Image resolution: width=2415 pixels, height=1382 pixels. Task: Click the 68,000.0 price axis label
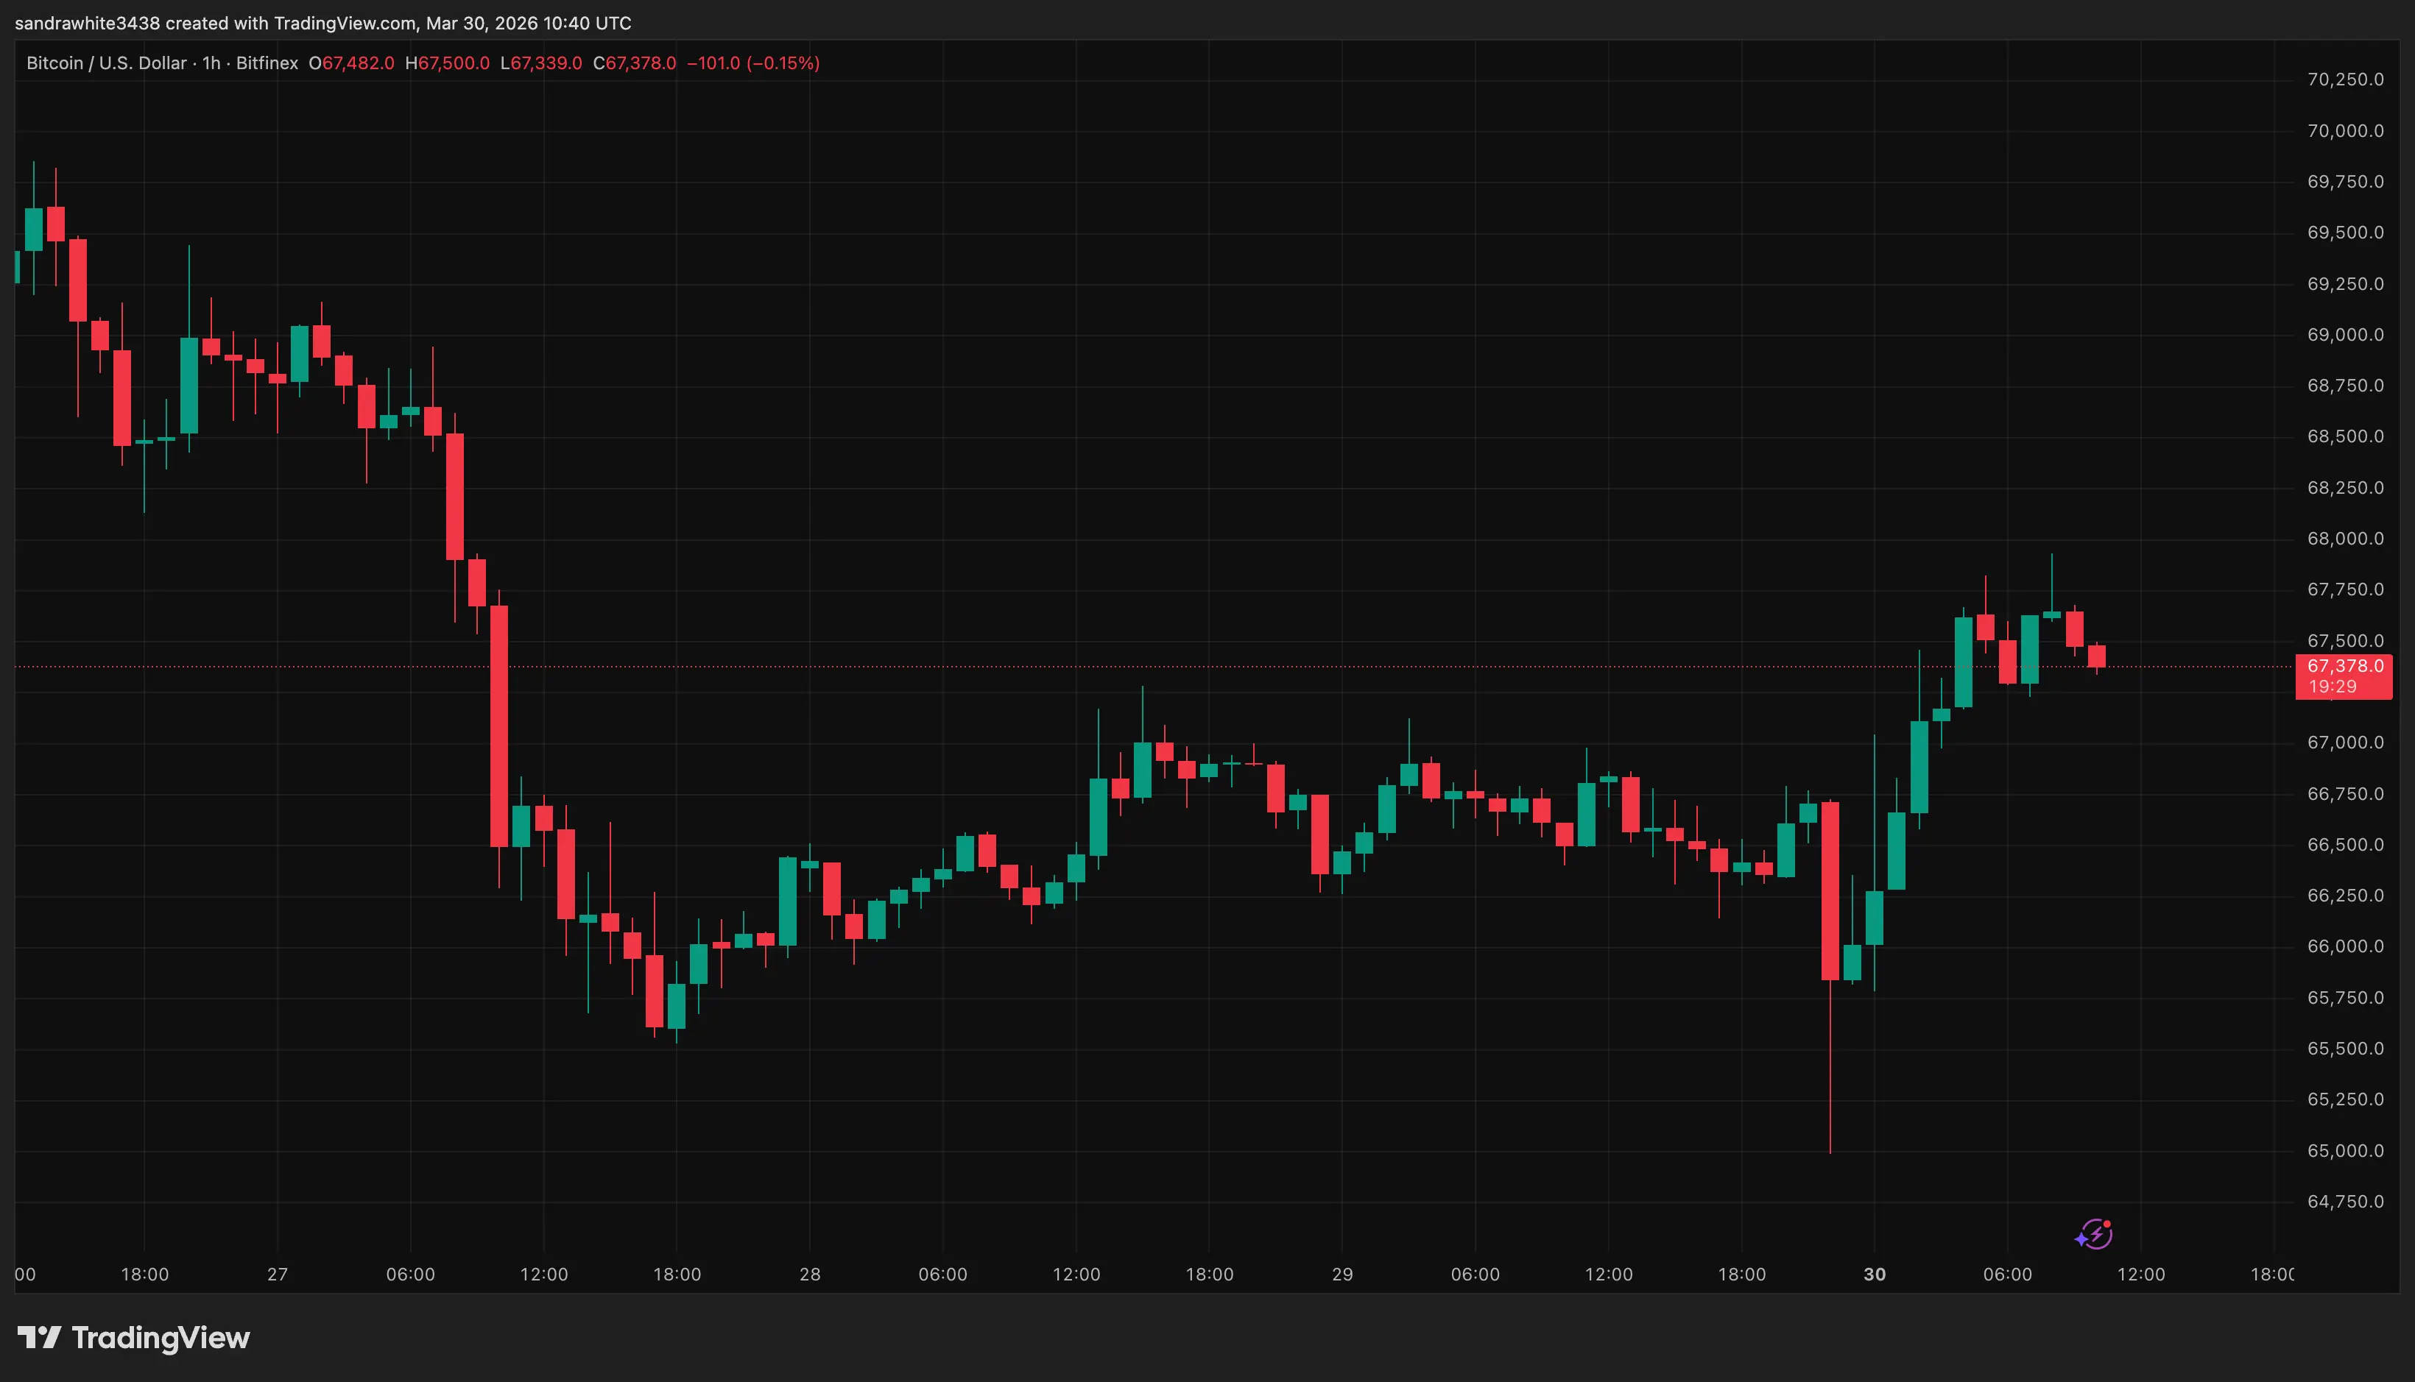click(2345, 539)
